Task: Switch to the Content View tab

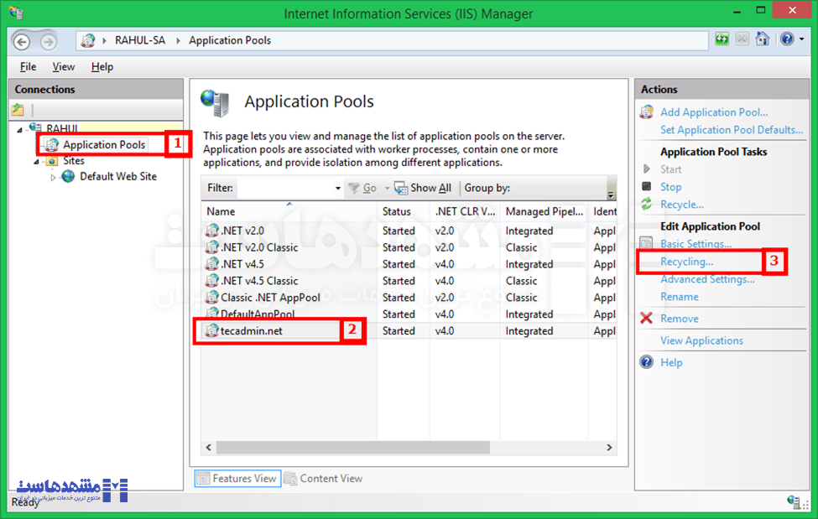Action: pos(324,478)
